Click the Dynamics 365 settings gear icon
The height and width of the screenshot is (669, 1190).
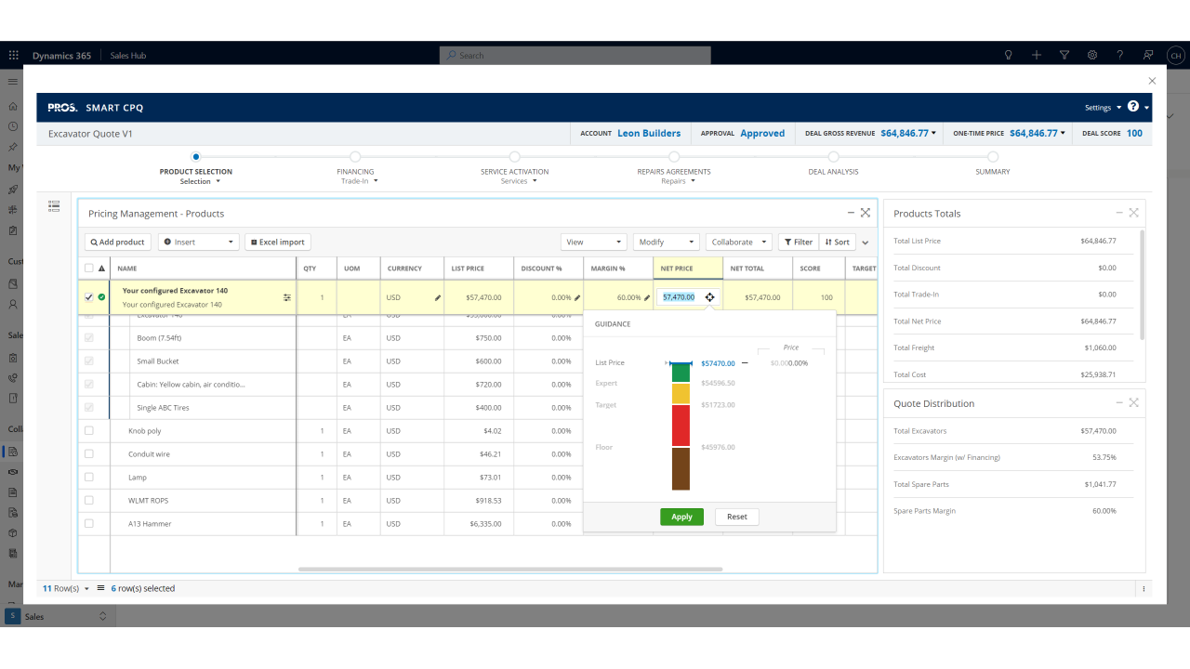pos(1092,56)
